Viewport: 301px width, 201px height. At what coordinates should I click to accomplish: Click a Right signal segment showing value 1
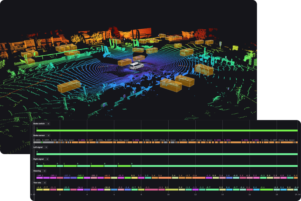[x=50, y=166]
